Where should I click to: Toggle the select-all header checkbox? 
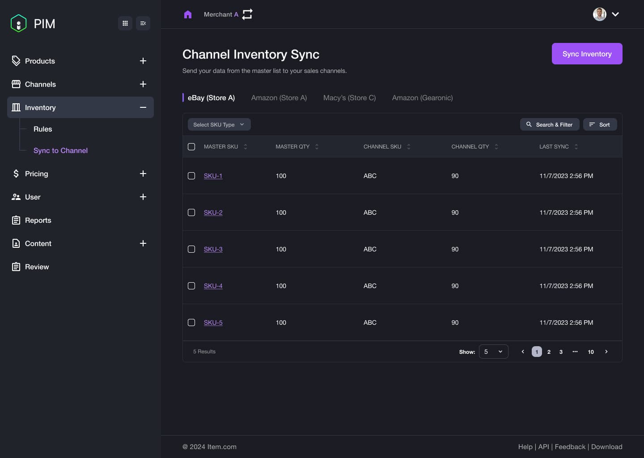[191, 147]
